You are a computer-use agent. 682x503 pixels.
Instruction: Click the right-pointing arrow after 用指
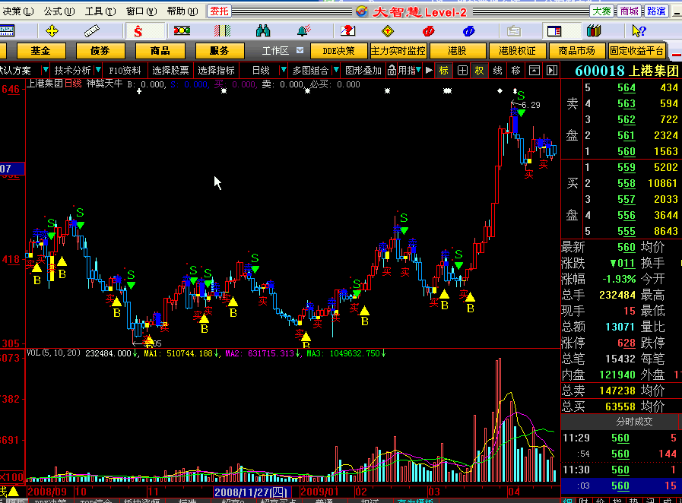pyautogui.click(x=429, y=70)
